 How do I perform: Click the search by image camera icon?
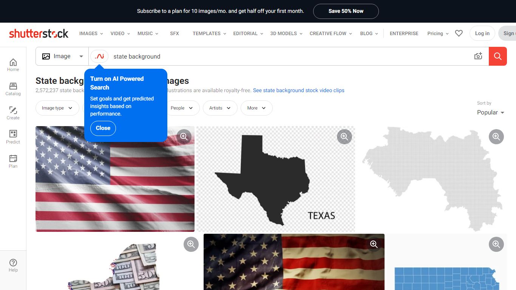click(478, 56)
